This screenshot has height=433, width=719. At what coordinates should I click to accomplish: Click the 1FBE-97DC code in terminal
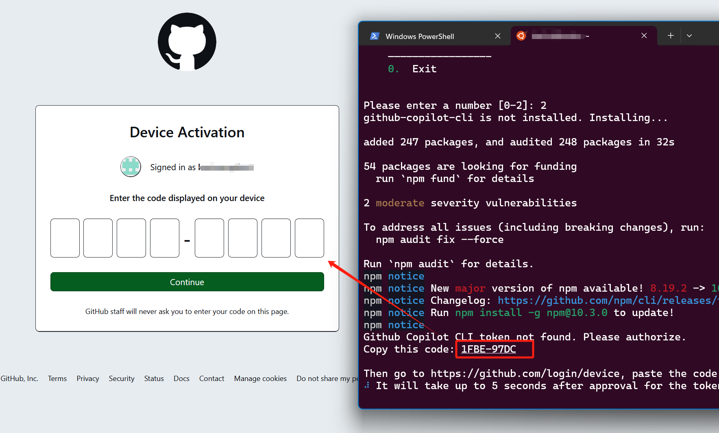pos(488,349)
